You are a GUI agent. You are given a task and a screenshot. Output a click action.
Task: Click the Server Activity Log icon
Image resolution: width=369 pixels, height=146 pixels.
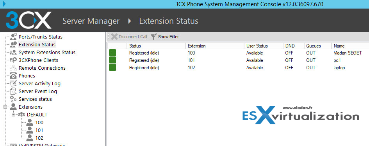click(x=13, y=83)
